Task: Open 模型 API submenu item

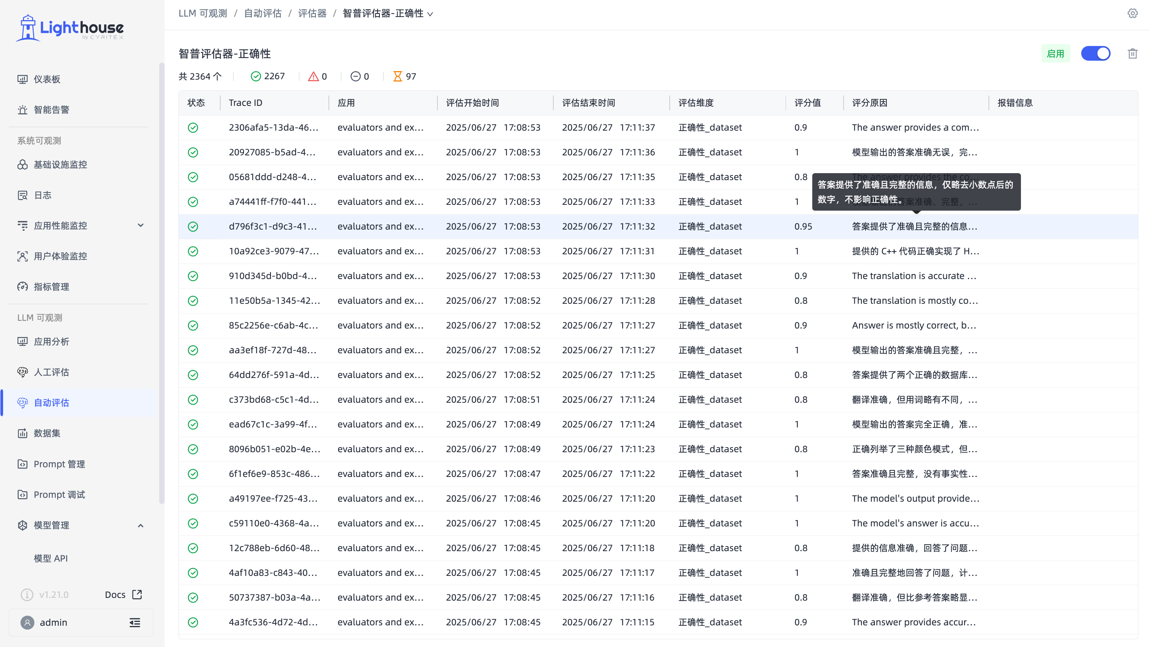Action: [x=51, y=558]
